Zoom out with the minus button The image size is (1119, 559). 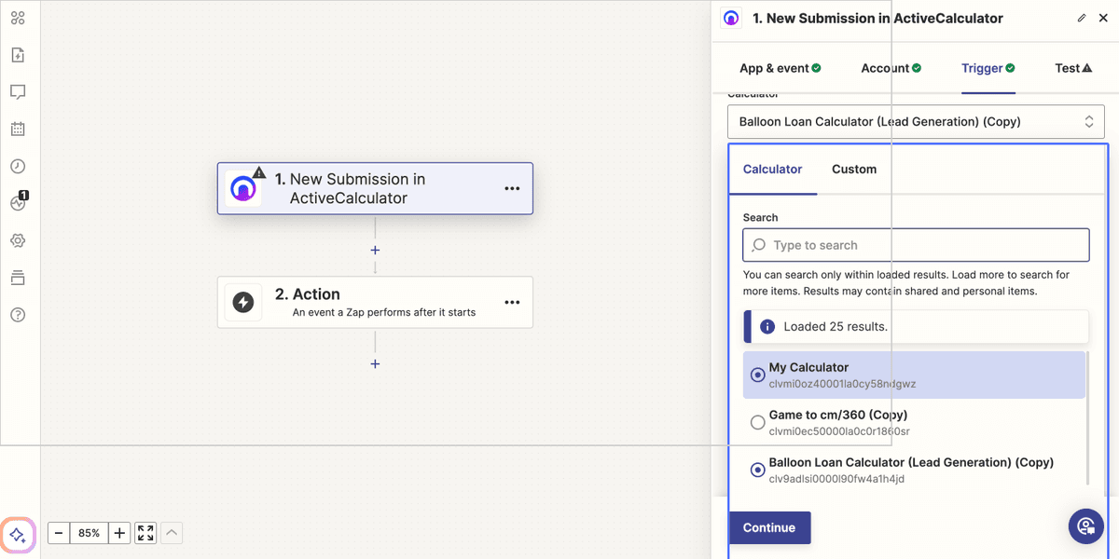tap(59, 533)
